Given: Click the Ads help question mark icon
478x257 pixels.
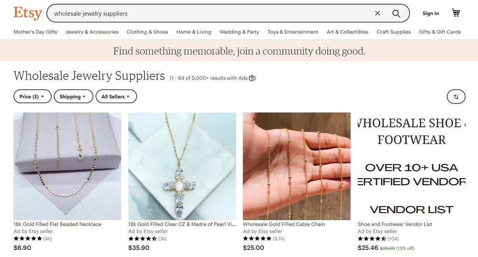Looking at the screenshot, I should 252,78.
